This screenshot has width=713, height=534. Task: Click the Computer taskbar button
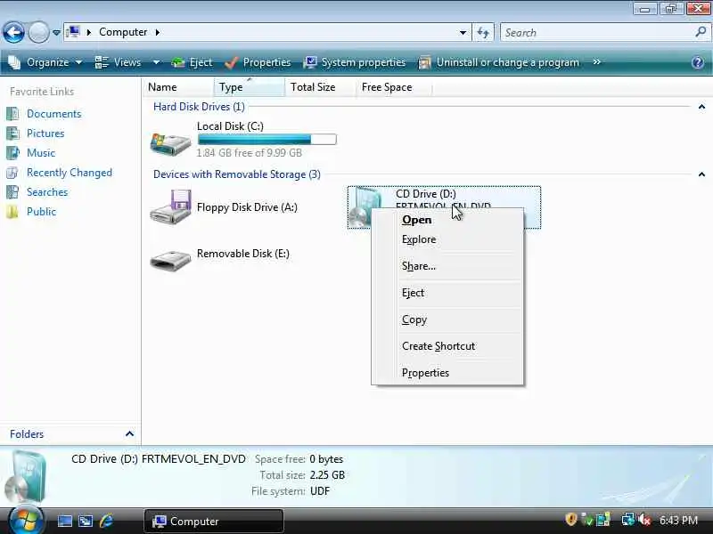point(214,521)
